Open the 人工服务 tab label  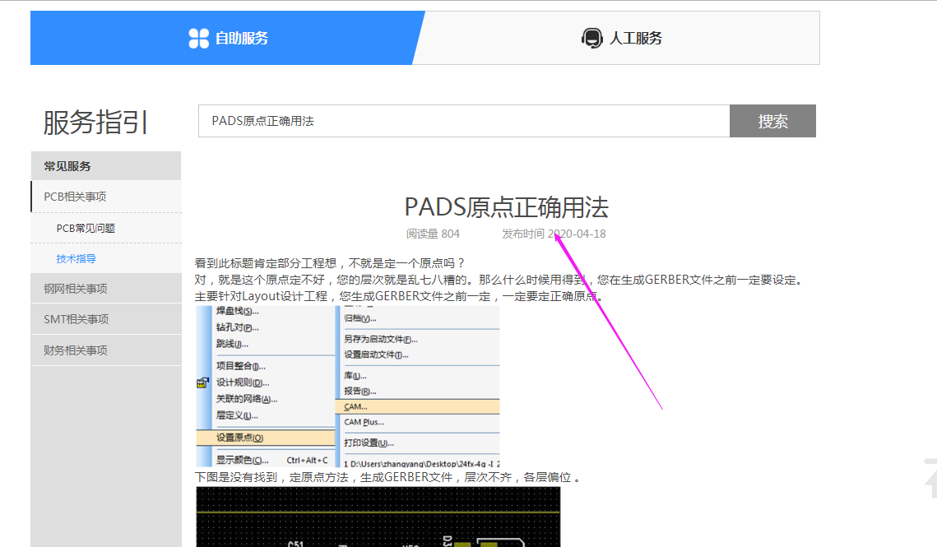pos(635,38)
